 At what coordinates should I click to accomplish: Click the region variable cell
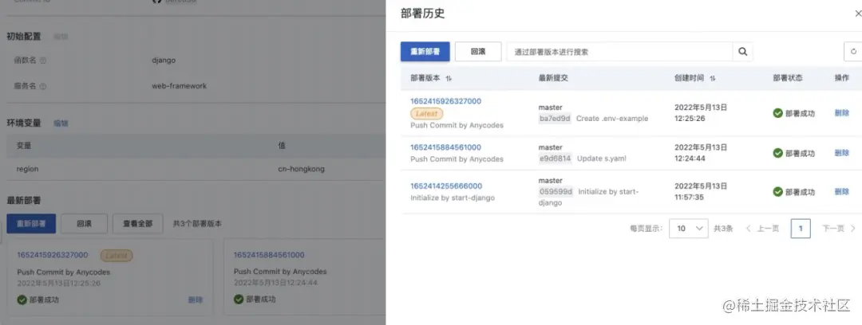27,169
